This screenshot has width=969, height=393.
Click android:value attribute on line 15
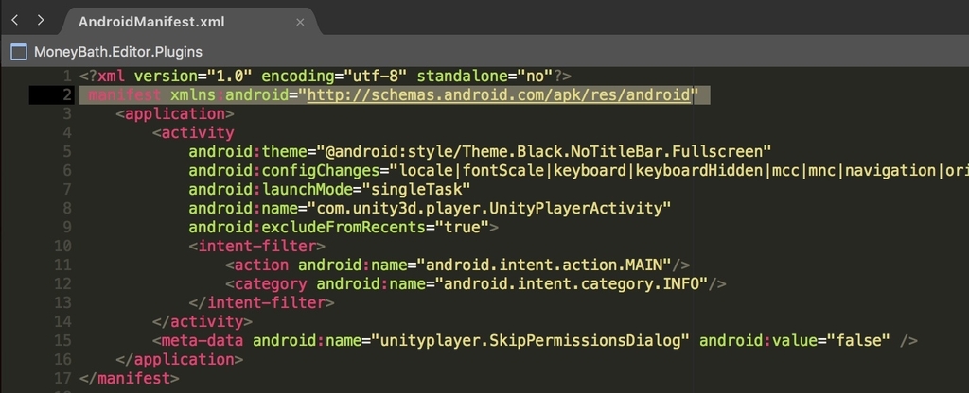(757, 340)
